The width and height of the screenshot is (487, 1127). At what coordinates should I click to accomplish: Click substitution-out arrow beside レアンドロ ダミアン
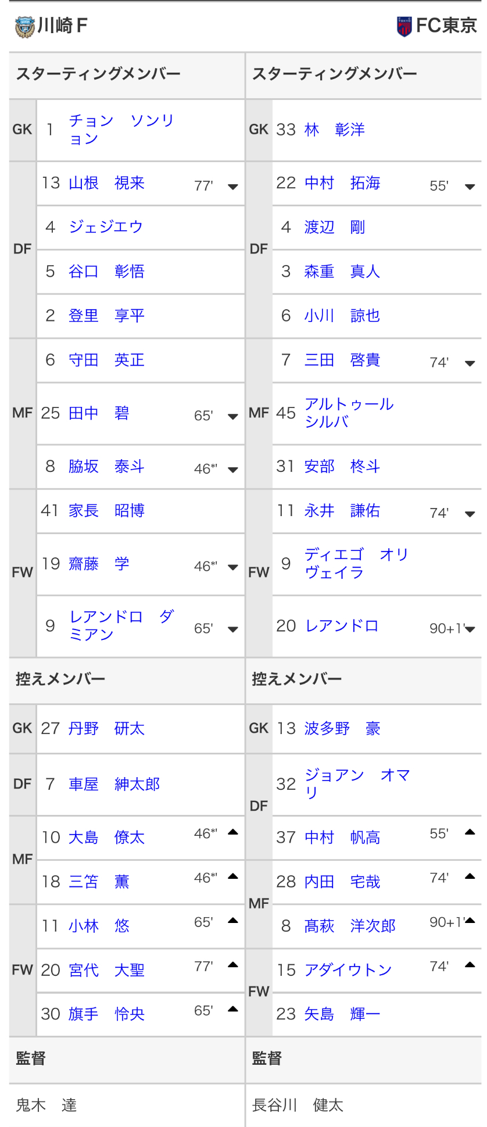coord(233,629)
